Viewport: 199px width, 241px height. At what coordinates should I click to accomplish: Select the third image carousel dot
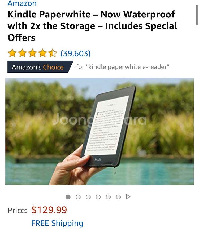(x=88, y=197)
